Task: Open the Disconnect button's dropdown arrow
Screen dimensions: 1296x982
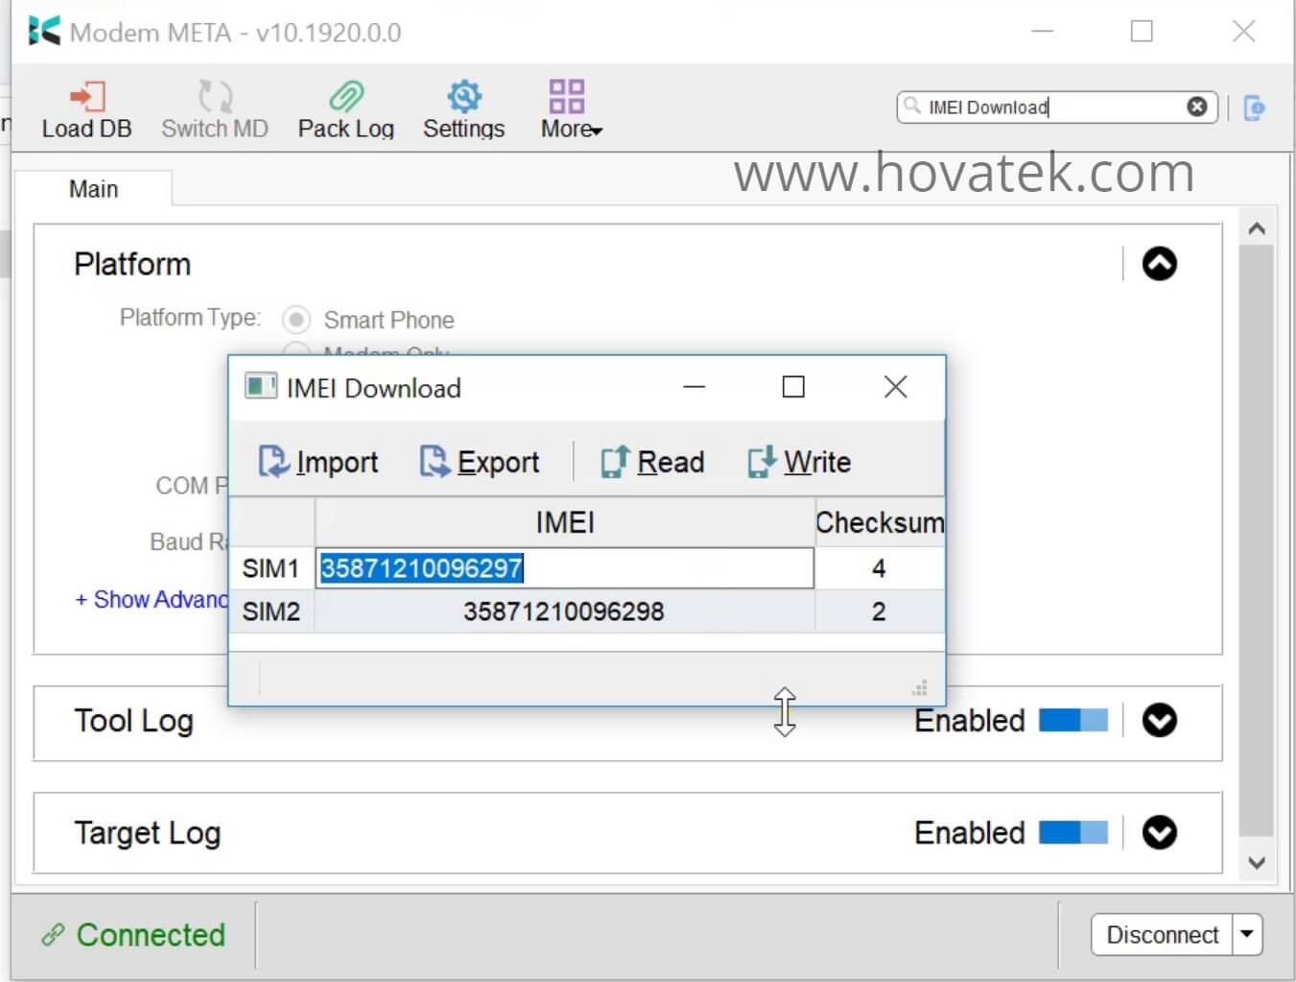Action: 1247,934
